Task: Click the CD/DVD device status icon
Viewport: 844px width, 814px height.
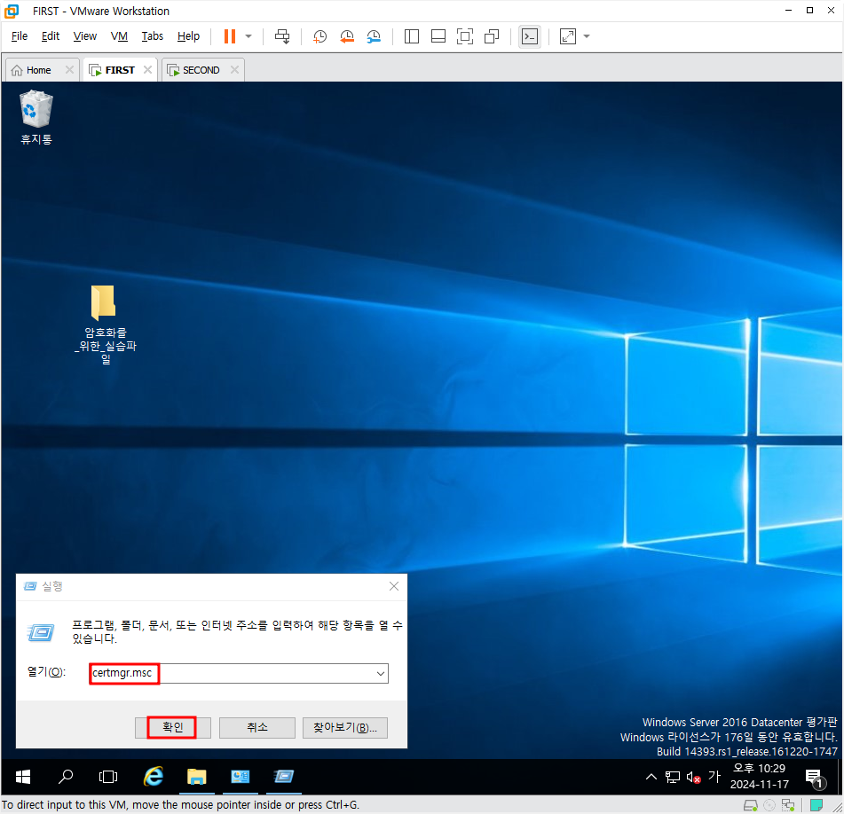Action: (x=769, y=805)
